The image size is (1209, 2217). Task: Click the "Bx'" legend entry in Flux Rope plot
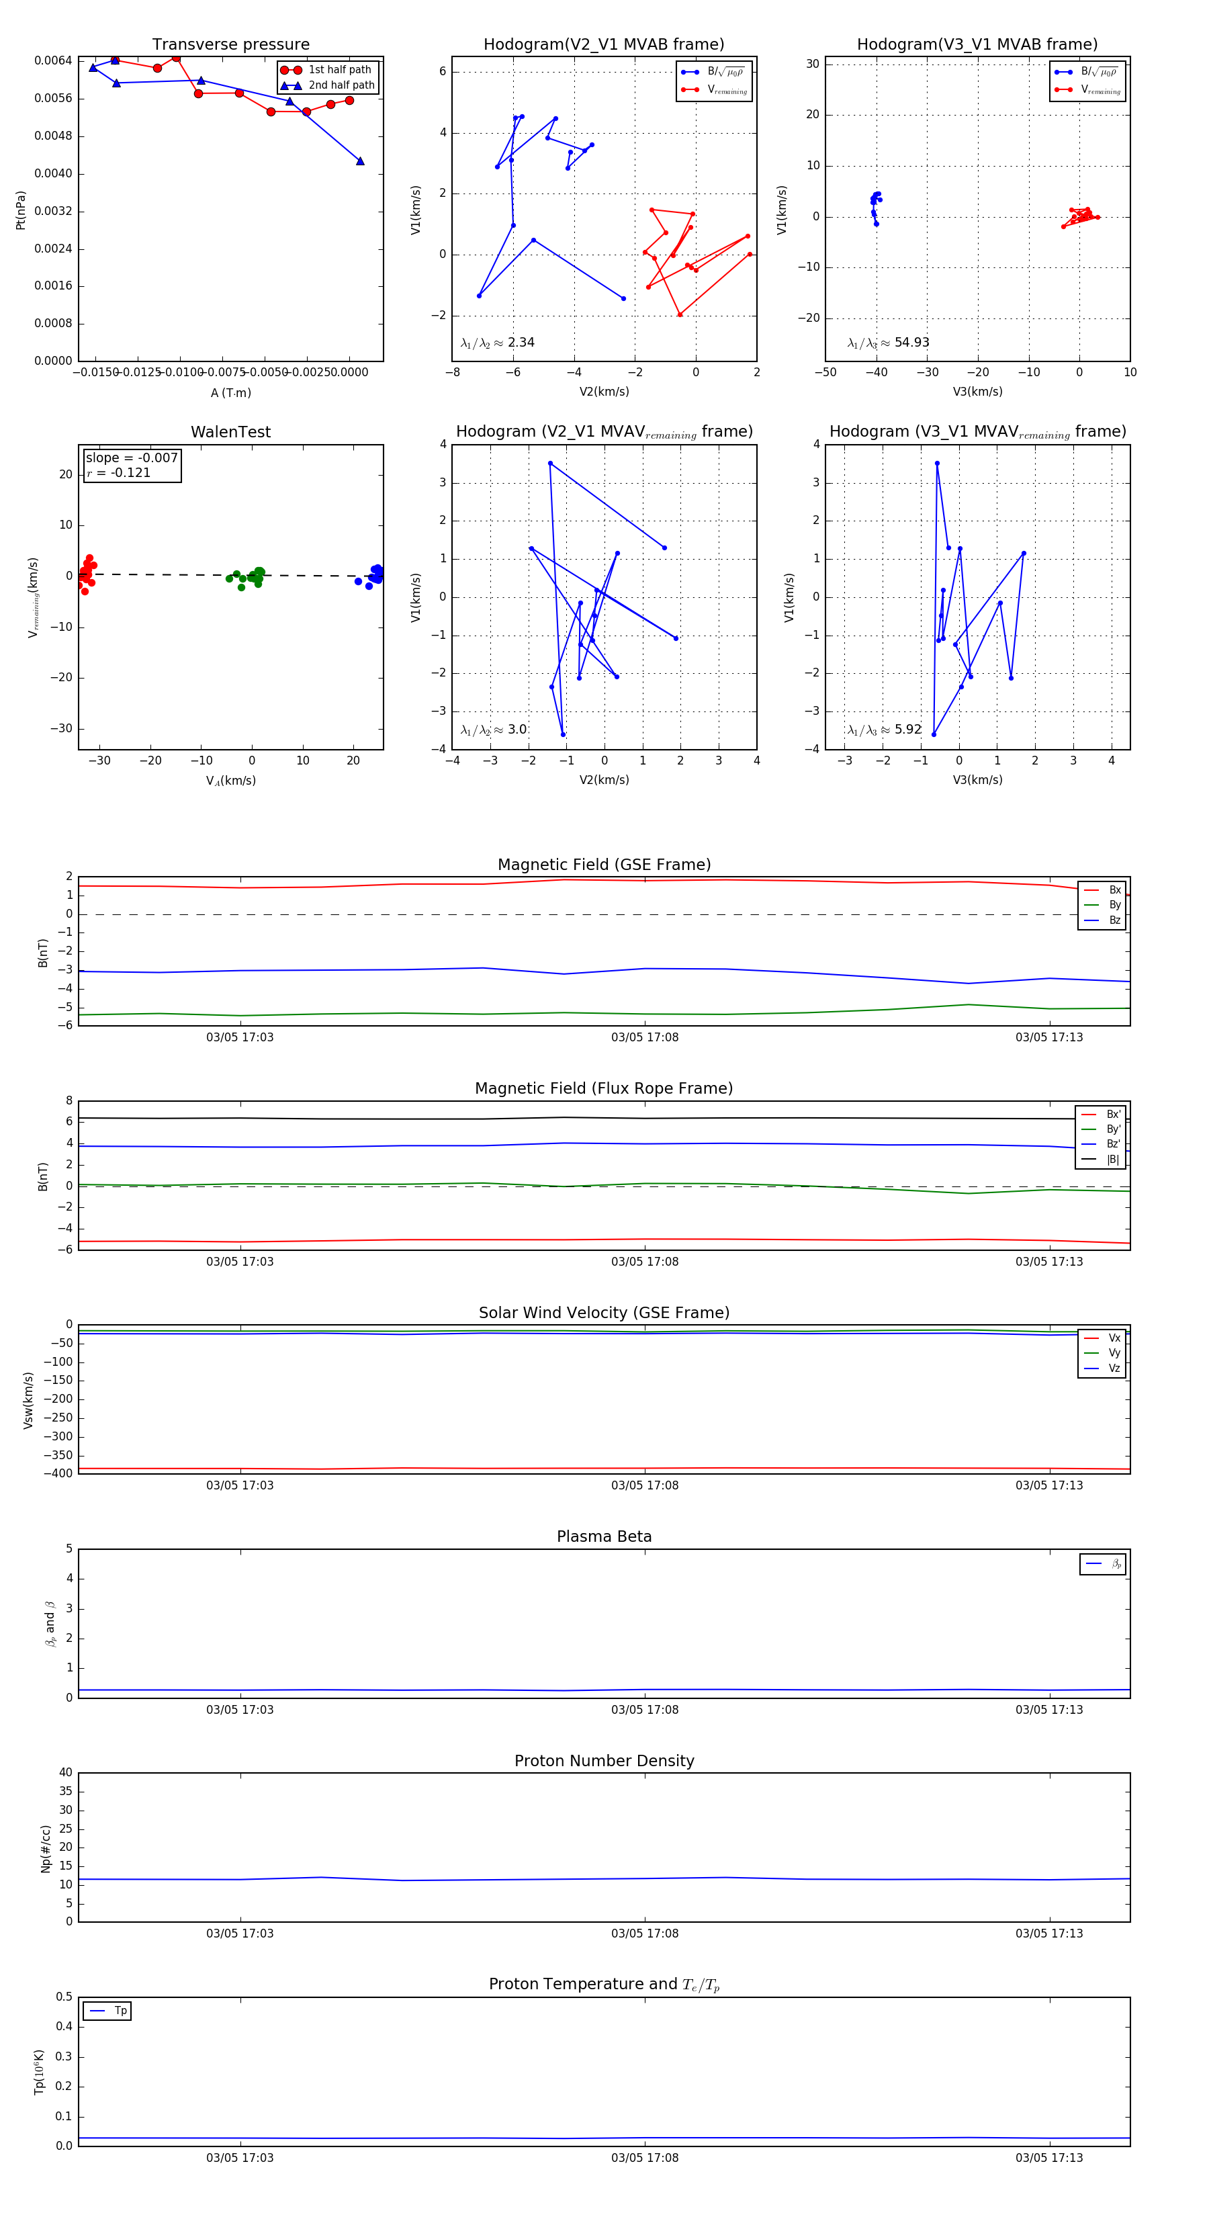tap(1102, 1114)
